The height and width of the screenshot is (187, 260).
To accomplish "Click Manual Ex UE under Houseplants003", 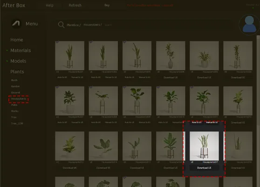I will tap(144, 77).
